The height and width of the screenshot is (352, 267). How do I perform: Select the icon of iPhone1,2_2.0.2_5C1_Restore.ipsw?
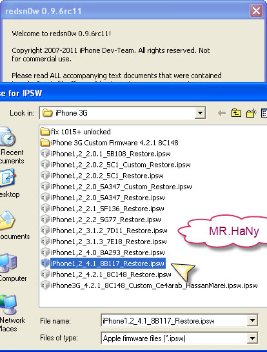[45, 176]
